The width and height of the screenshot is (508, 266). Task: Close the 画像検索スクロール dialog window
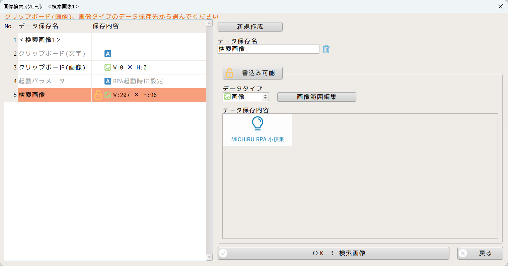tap(501, 6)
